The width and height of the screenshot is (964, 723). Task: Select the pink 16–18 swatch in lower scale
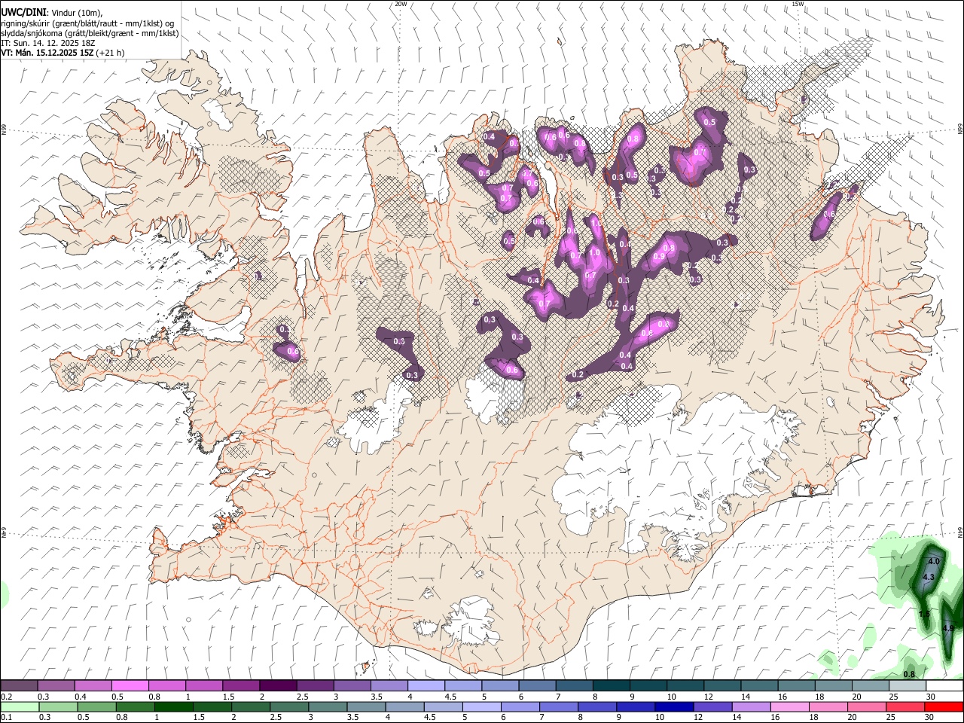point(789,707)
